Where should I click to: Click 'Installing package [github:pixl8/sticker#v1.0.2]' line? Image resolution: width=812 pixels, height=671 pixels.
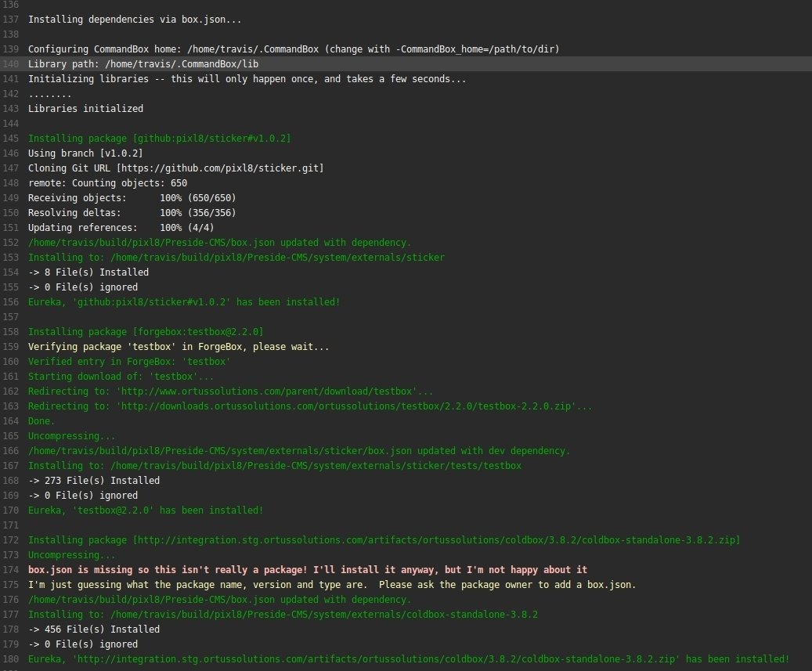coord(160,139)
